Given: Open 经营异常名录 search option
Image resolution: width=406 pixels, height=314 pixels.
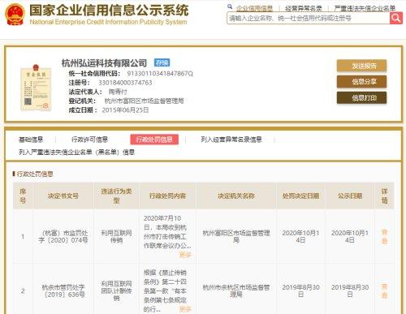Looking at the screenshot, I should click(x=304, y=8).
